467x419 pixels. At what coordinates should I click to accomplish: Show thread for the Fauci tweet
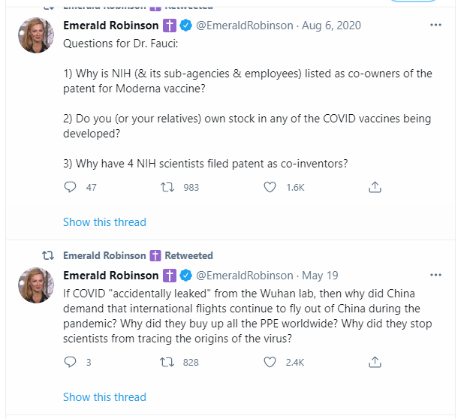click(x=104, y=222)
